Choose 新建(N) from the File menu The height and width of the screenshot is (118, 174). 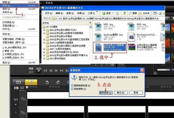coord(19,2)
